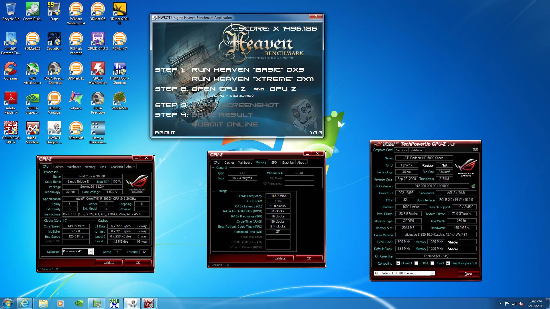
Task: Click Enabled (2 GPUs) CrossFire field
Action: point(436,256)
